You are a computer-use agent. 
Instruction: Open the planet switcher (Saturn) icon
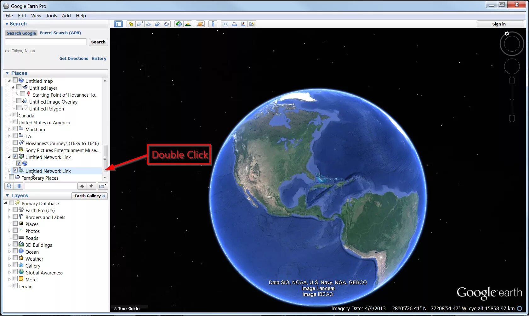click(x=200, y=24)
